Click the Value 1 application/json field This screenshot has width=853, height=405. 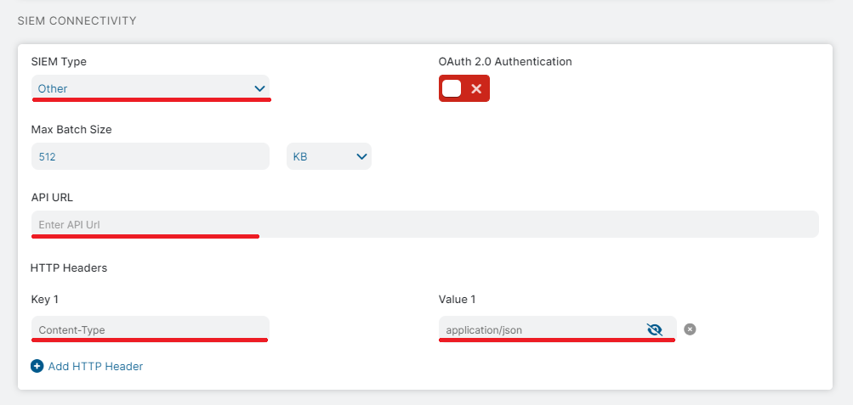point(540,329)
